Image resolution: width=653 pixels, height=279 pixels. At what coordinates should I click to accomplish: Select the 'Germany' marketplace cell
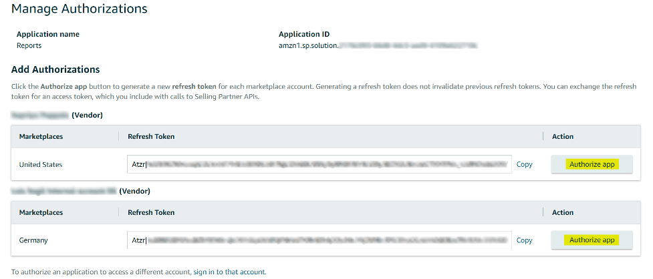(x=33, y=240)
